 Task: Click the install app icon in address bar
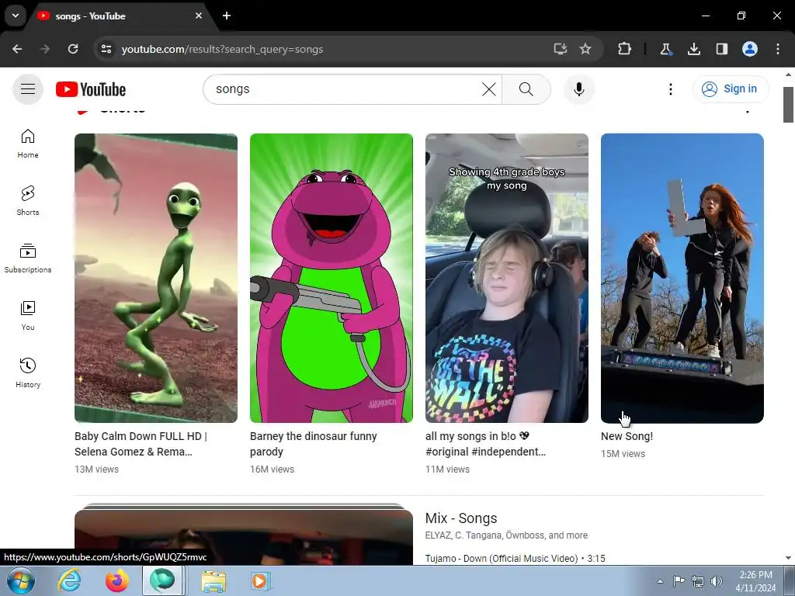[x=560, y=49]
